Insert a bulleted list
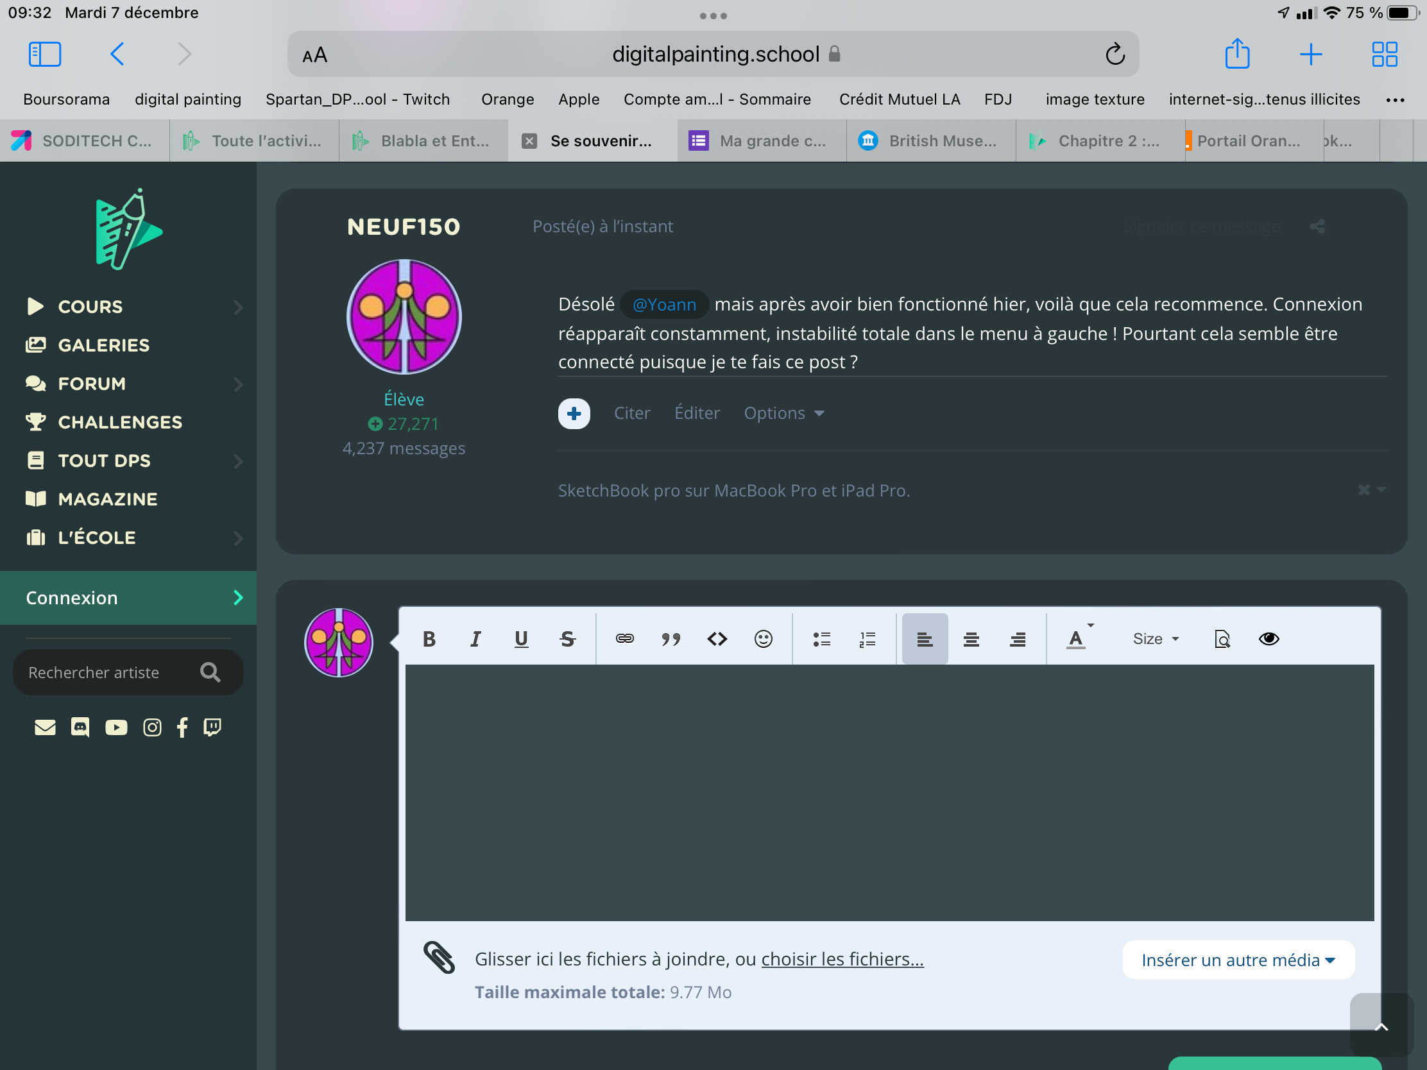1427x1070 pixels. pyautogui.click(x=821, y=638)
